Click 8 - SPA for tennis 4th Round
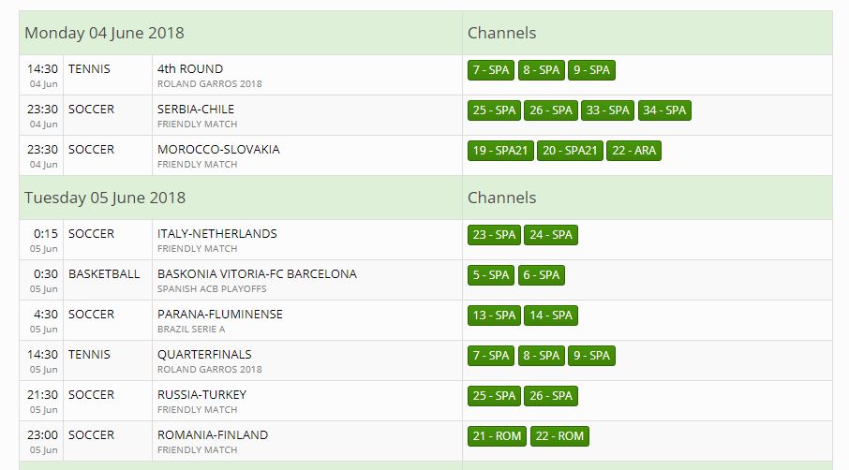This screenshot has width=849, height=470. pos(541,70)
